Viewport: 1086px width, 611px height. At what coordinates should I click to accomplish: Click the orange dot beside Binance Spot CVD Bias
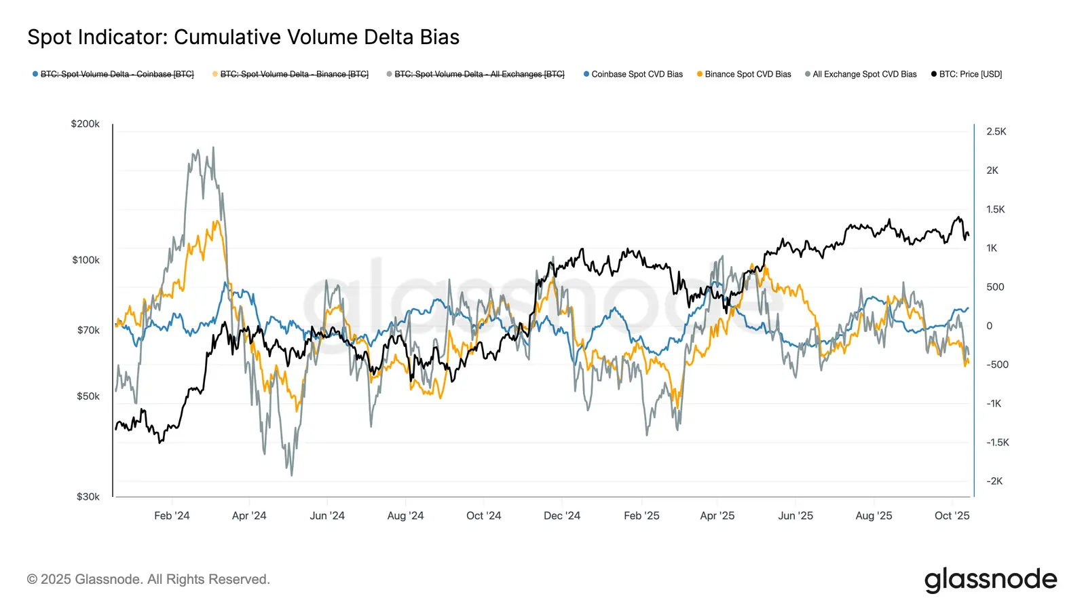click(x=700, y=74)
